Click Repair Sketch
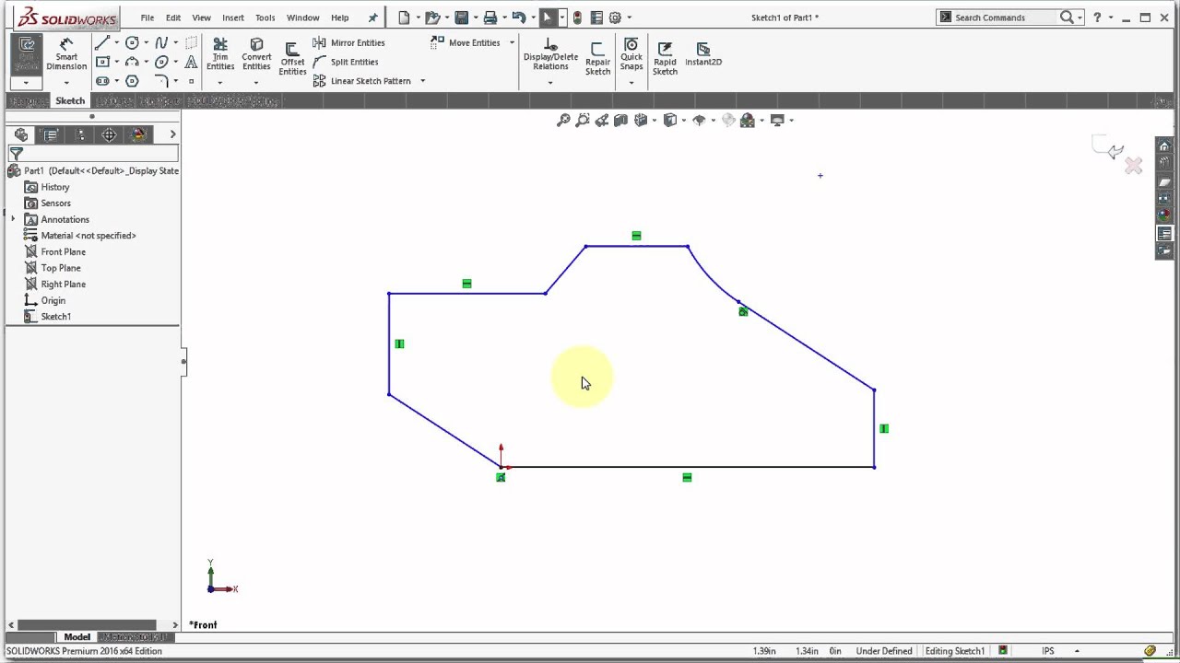The width and height of the screenshot is (1180, 663). (x=597, y=59)
